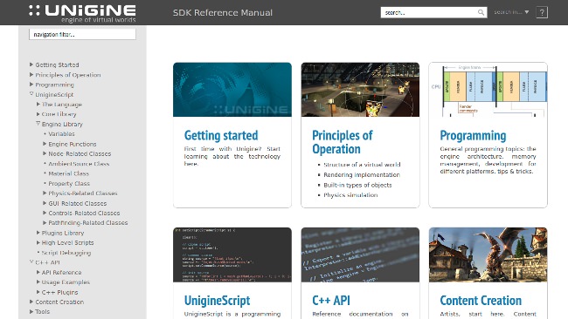Open the 'Physics simulation' link
The height and width of the screenshot is (319, 568).
point(350,194)
